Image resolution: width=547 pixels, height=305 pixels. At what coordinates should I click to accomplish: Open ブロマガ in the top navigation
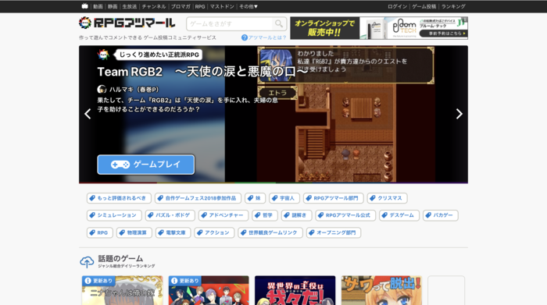click(181, 6)
